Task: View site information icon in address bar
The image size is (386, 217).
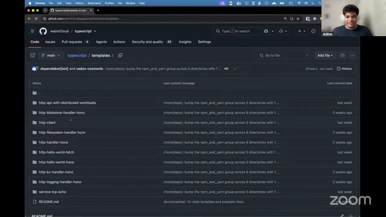Action: click(44, 19)
